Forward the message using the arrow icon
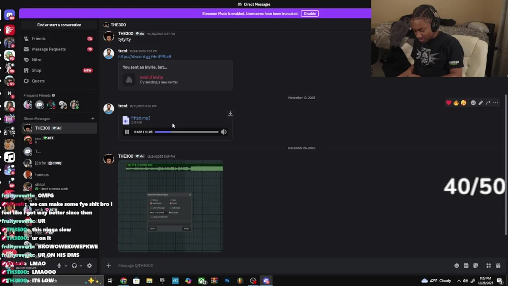The height and width of the screenshot is (286, 508). (488, 103)
